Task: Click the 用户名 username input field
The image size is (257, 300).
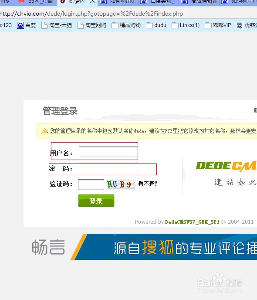Action: [108, 152]
